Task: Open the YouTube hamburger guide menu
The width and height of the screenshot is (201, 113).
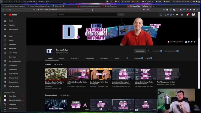Action: (x=5, y=15)
